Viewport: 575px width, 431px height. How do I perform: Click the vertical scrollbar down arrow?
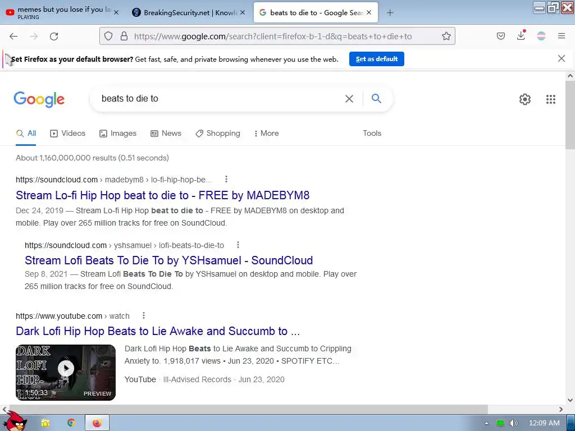pos(570,400)
